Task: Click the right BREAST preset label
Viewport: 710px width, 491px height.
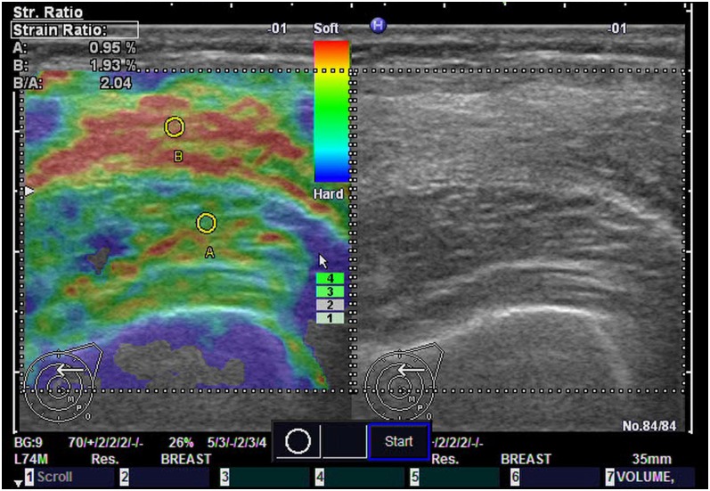Action: [x=526, y=459]
